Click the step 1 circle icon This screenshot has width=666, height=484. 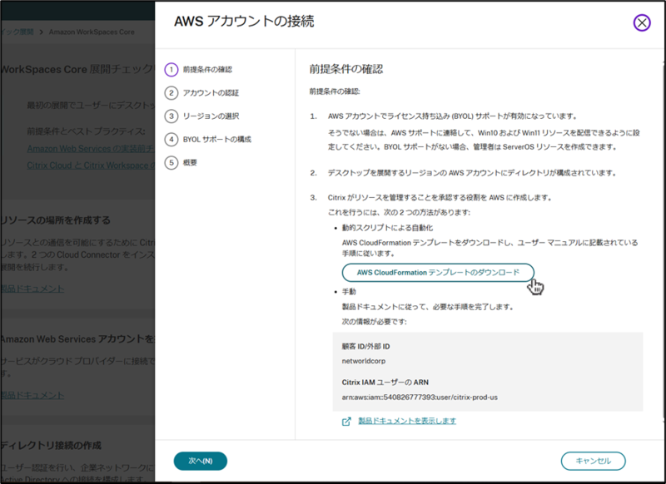pos(171,70)
